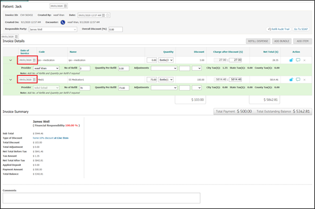Screen dimensions: 315x209
Task: Click the Overall Discount percent field
Action: click(116, 29)
